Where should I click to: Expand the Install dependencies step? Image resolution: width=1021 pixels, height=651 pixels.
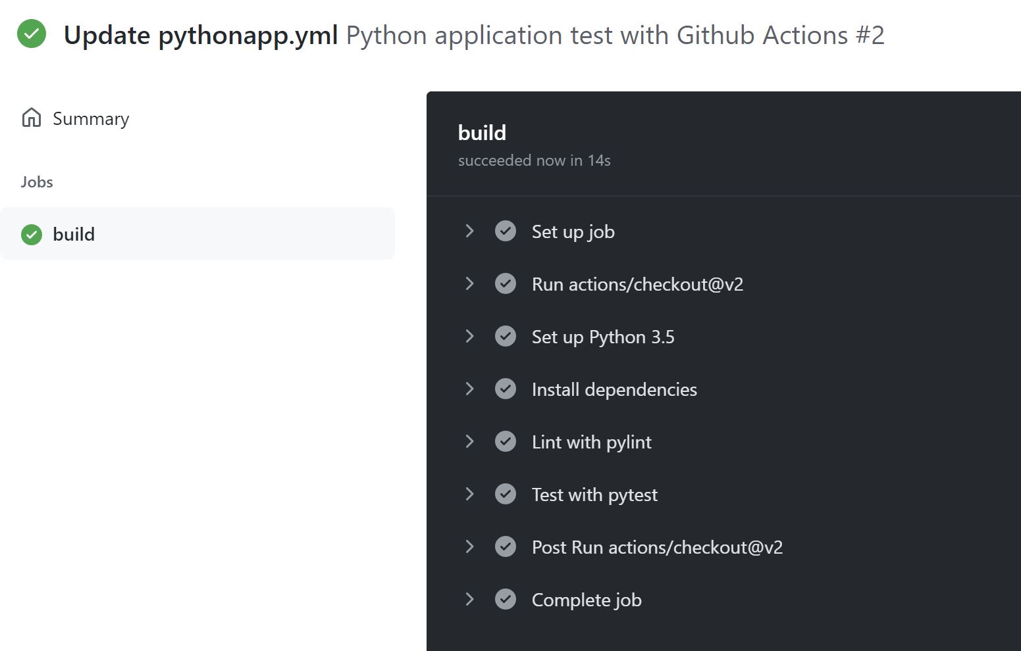469,389
